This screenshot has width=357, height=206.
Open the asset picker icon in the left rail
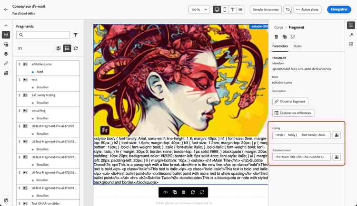tap(6, 44)
